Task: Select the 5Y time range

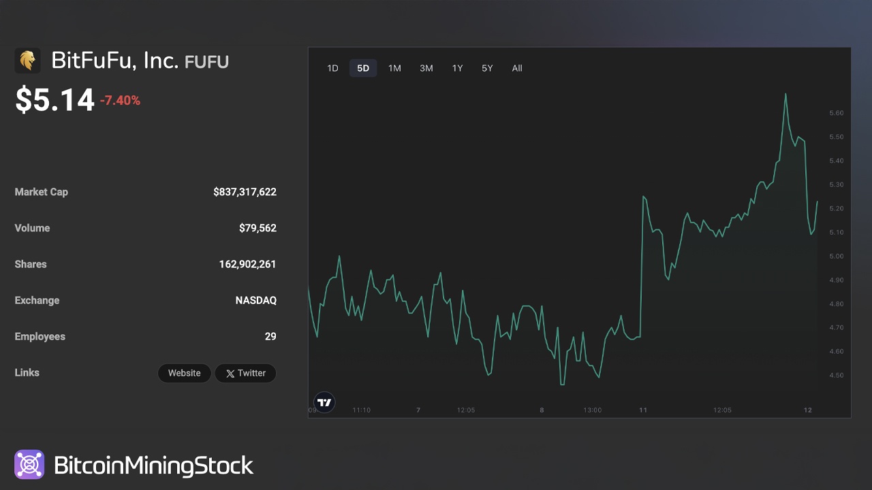Action: click(x=486, y=68)
